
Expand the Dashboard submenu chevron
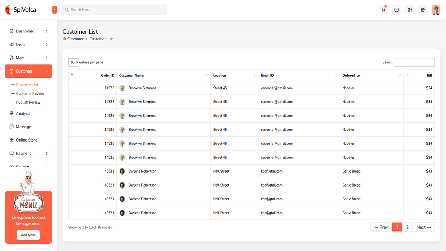pos(47,31)
